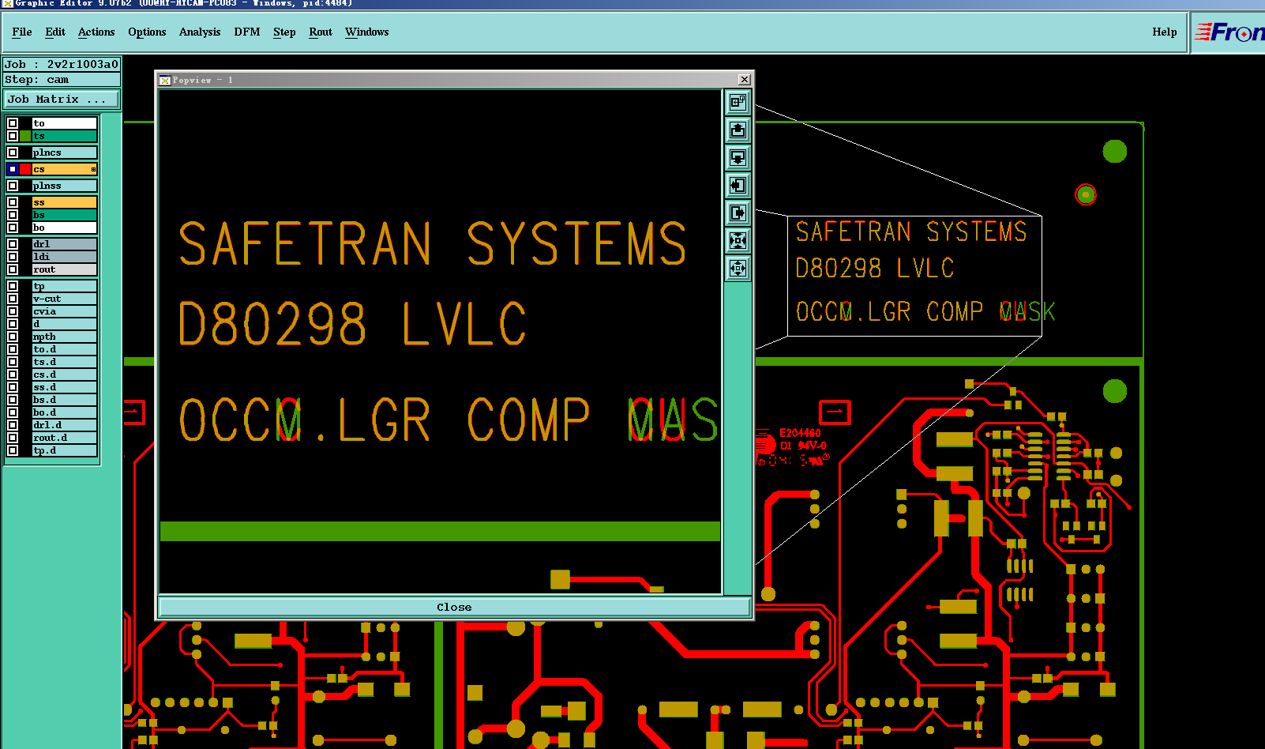The width and height of the screenshot is (1265, 749).
Task: Select the 'd' layer name
Action: click(64, 324)
